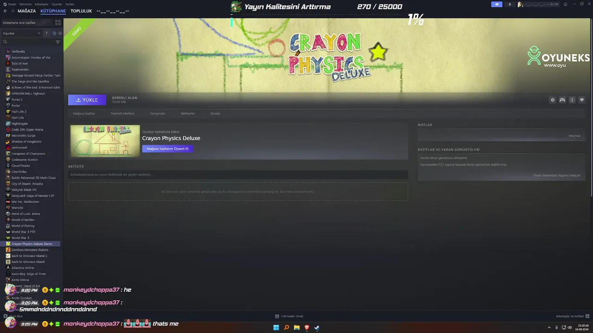Open File Explorer from the taskbar
The height and width of the screenshot is (333, 593).
[x=296, y=327]
